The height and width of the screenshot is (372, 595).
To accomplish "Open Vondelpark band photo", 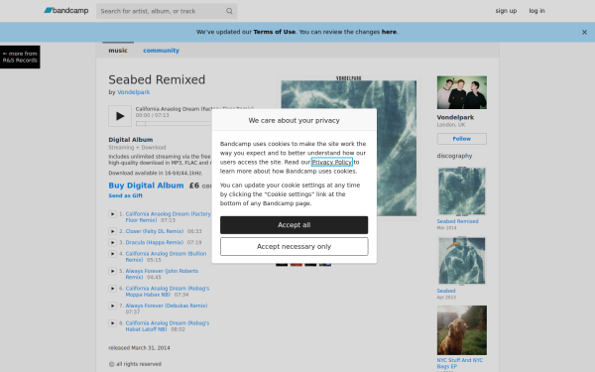I will [461, 92].
